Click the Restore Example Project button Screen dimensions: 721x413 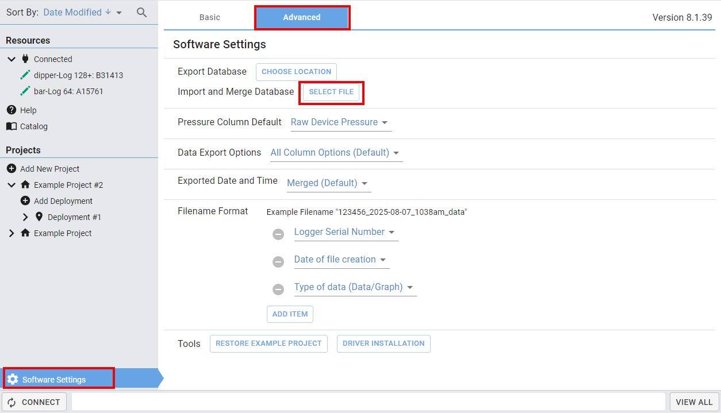tap(269, 343)
